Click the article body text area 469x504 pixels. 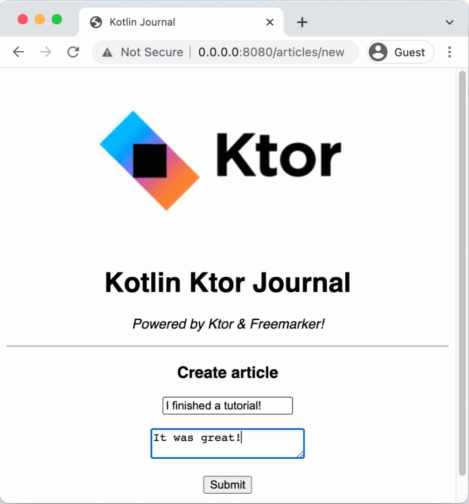click(x=228, y=444)
